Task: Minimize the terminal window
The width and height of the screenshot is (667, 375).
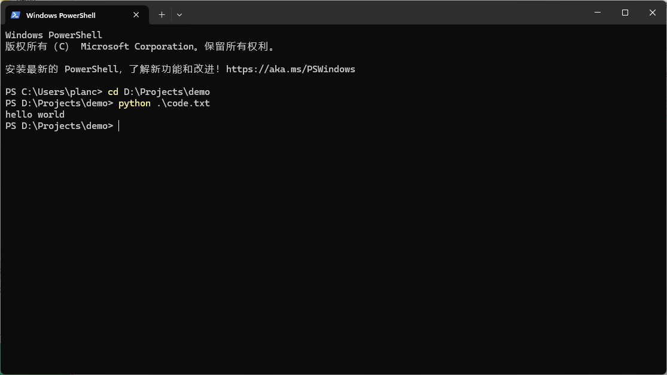Action: (597, 13)
